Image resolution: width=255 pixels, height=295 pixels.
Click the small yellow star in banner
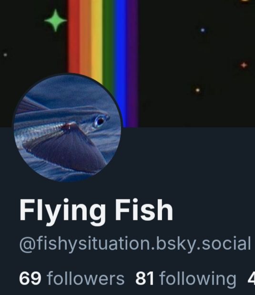pos(197,90)
